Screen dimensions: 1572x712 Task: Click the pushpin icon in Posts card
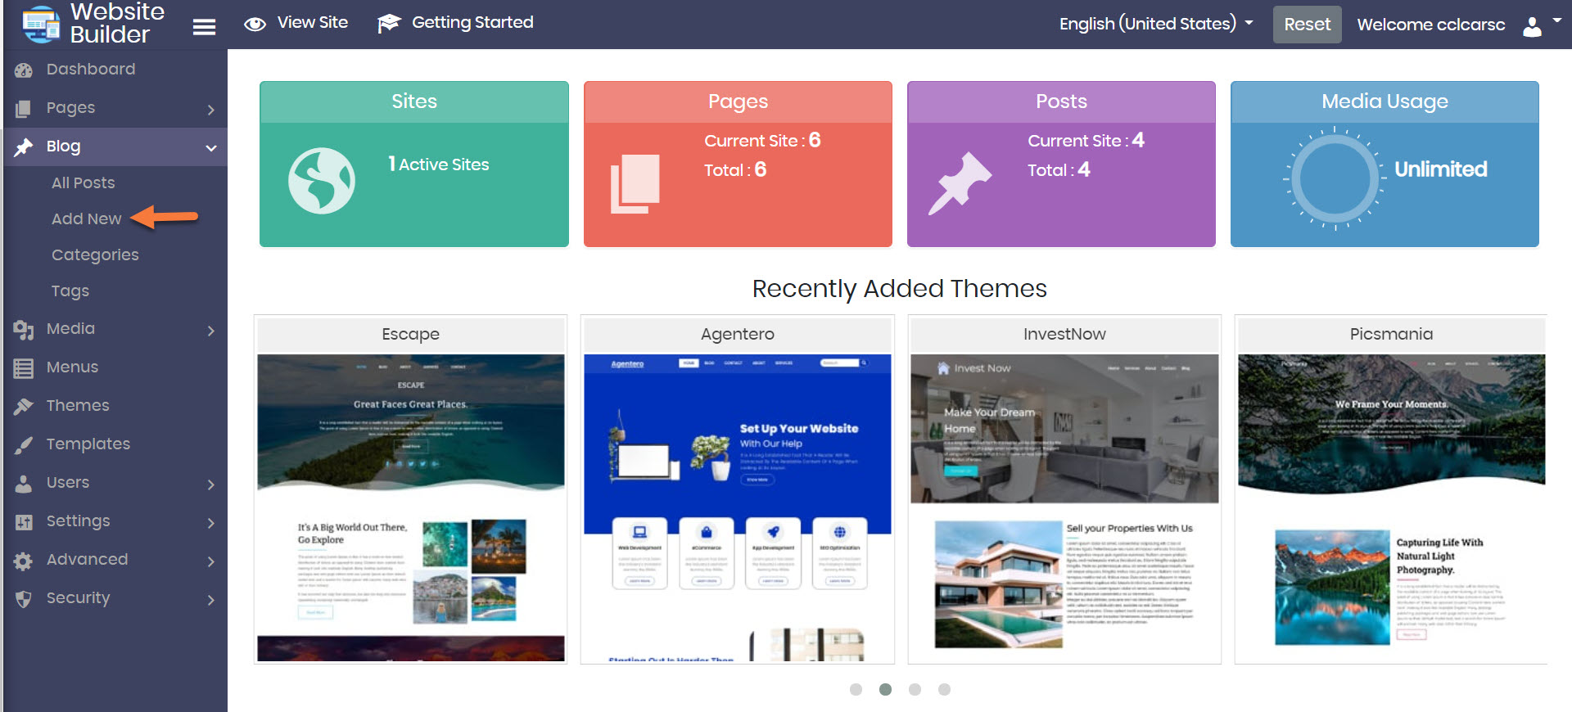pyautogui.click(x=959, y=183)
